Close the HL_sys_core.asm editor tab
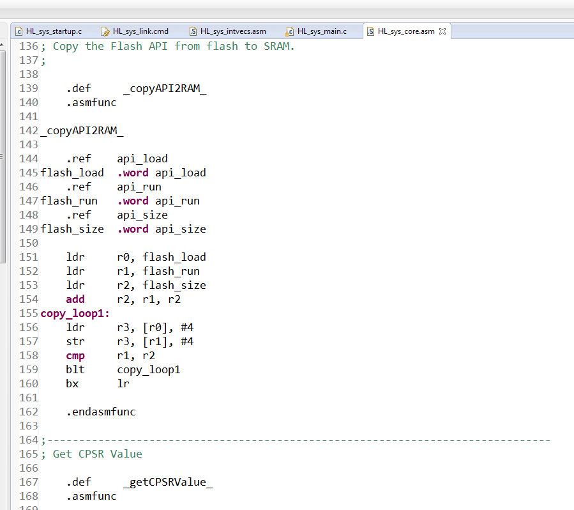Viewport: 574px width, 510px height. pos(442,31)
